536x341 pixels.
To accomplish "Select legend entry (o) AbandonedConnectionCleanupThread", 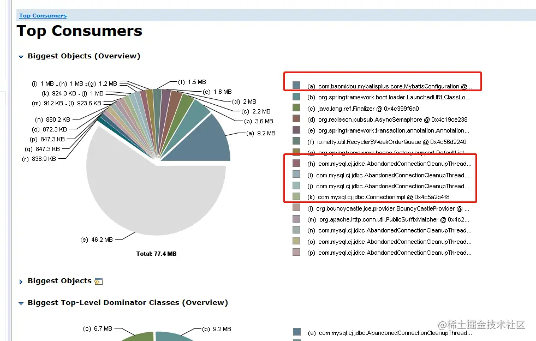I will 389,242.
